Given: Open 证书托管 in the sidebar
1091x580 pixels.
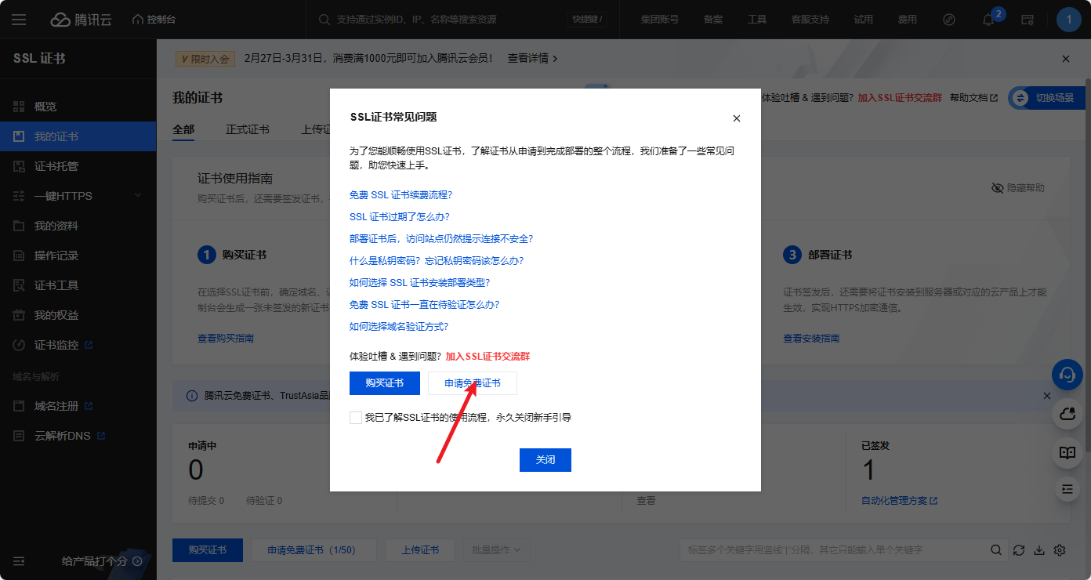Looking at the screenshot, I should click(78, 166).
